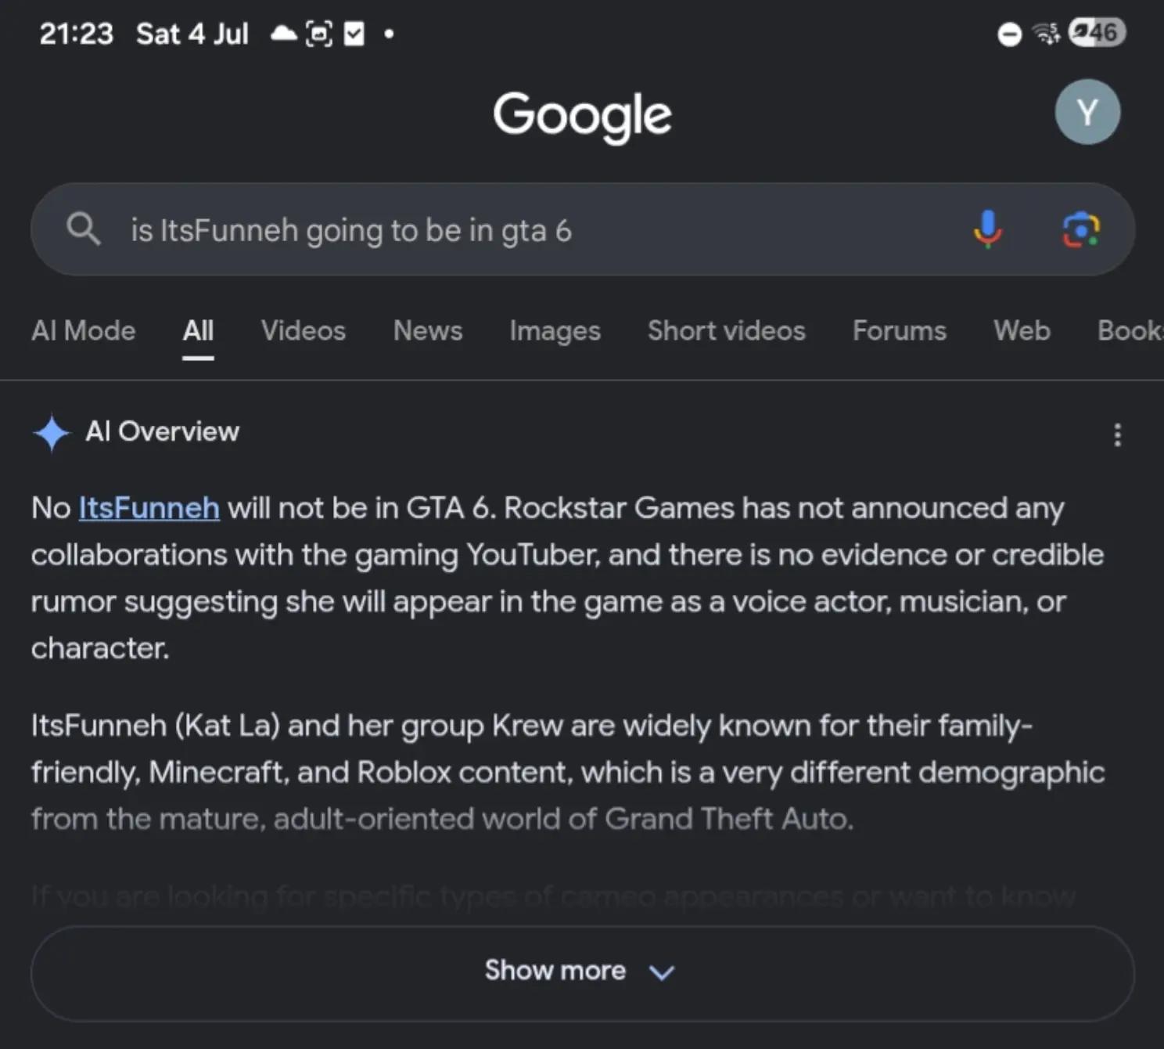This screenshot has height=1049, width=1164.
Task: Switch to the Forums tab
Action: 900,331
